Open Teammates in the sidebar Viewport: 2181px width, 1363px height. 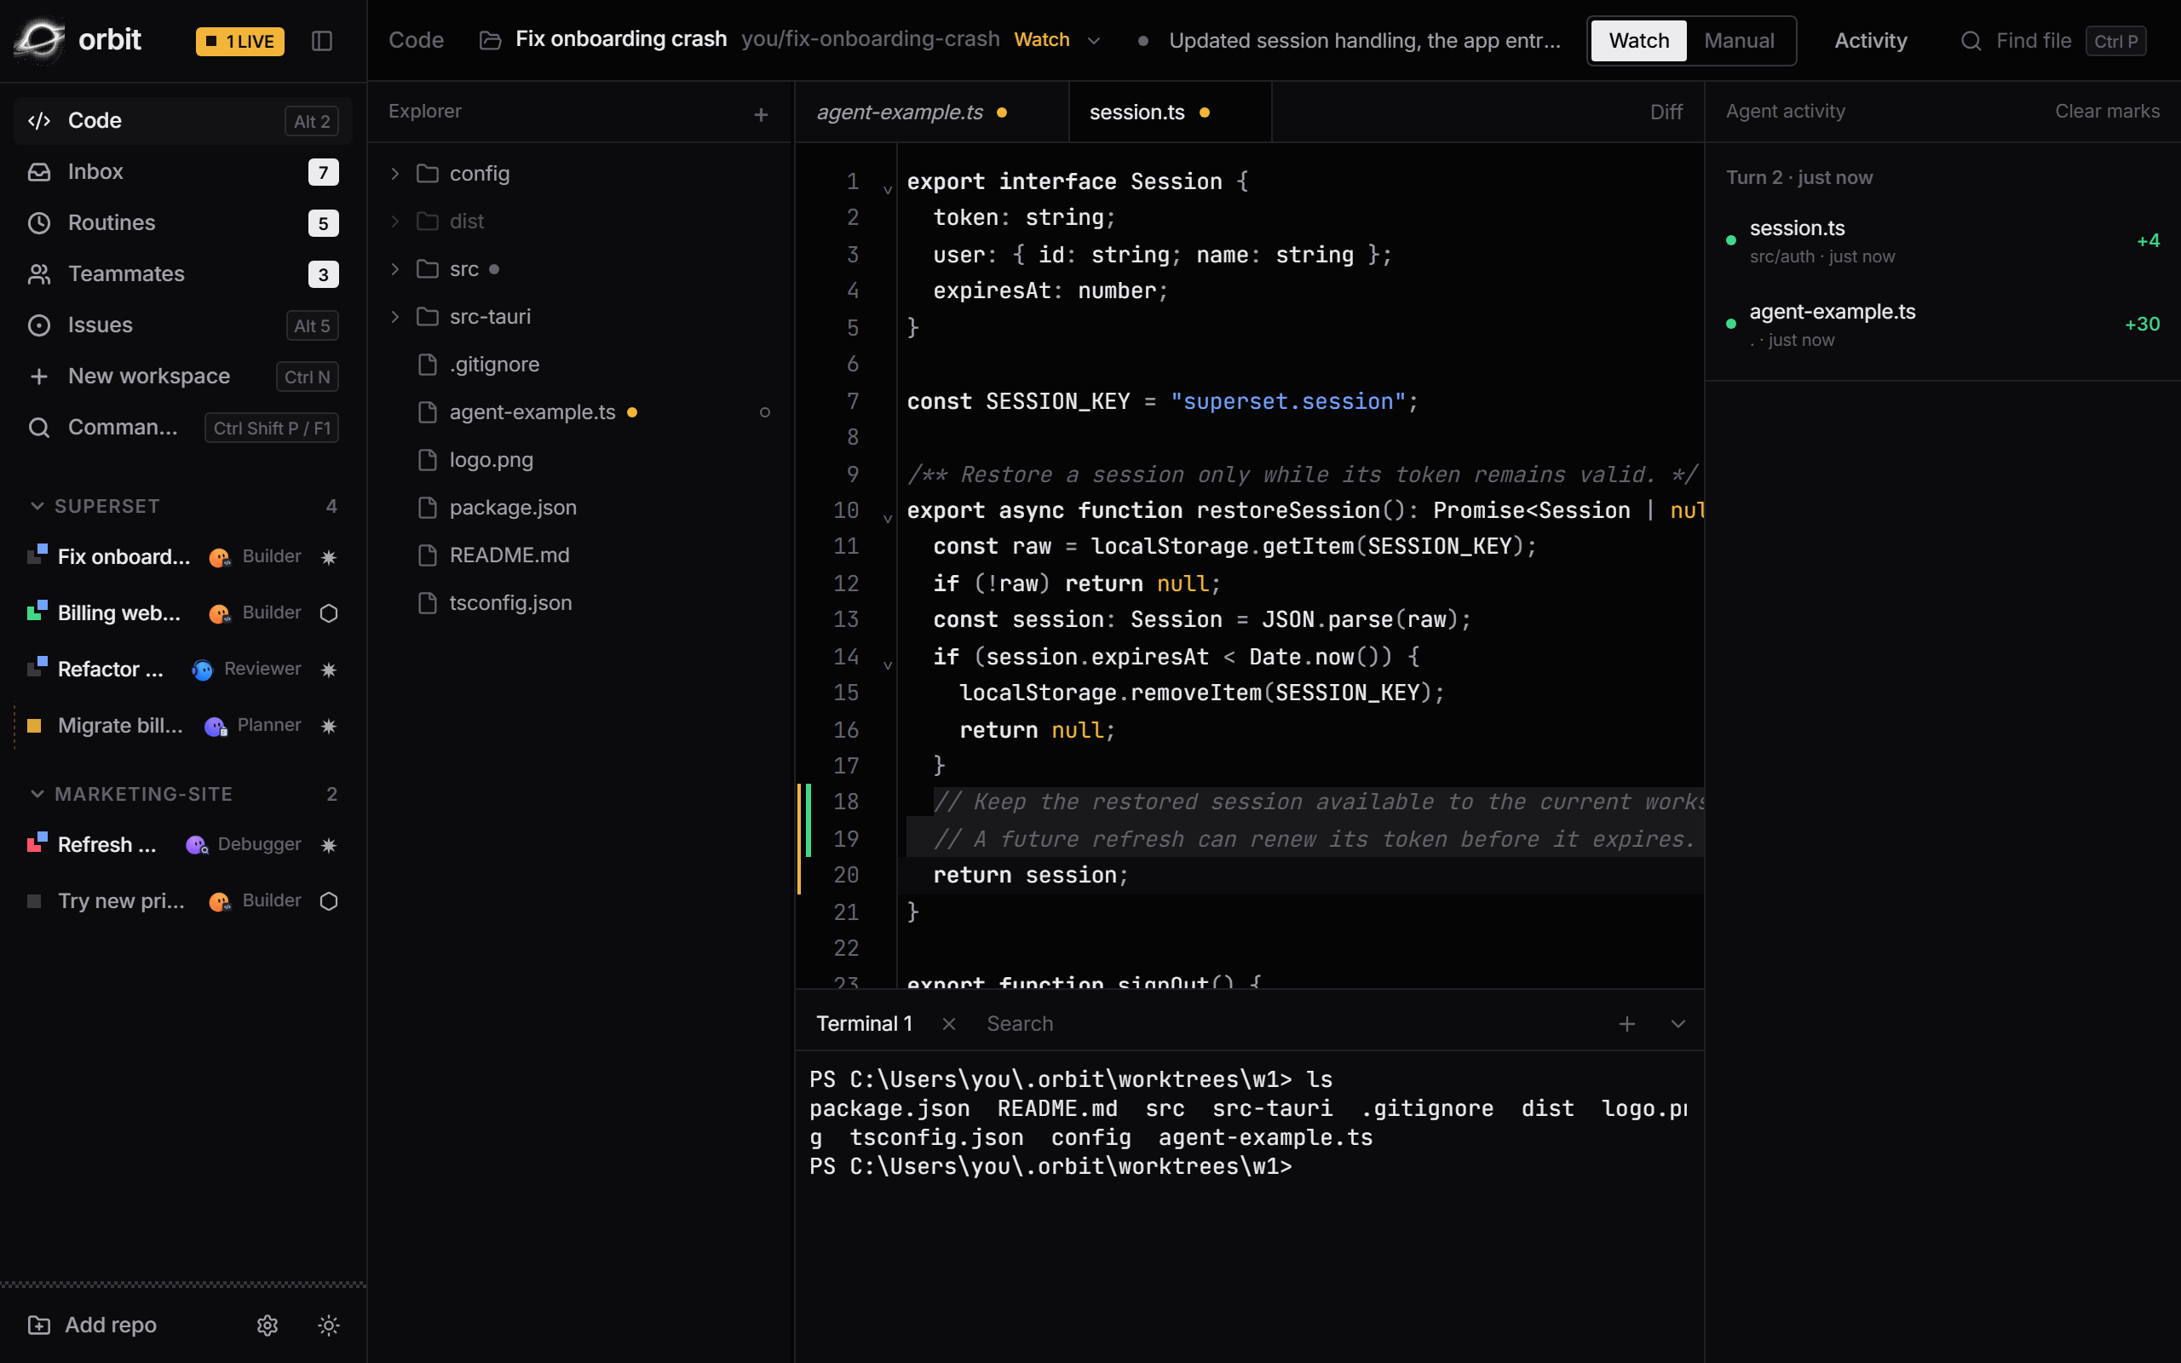pos(182,274)
